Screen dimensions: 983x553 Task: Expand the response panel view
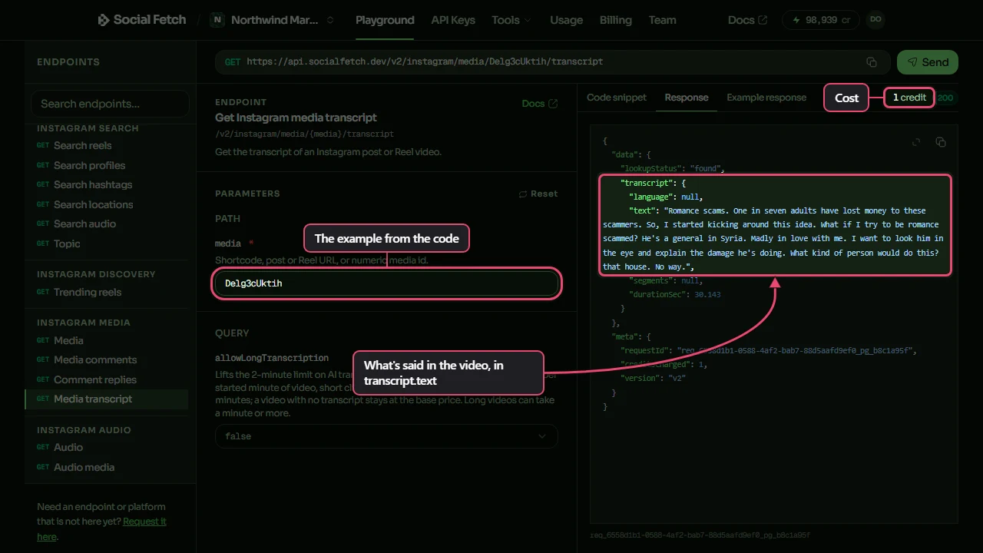point(916,142)
